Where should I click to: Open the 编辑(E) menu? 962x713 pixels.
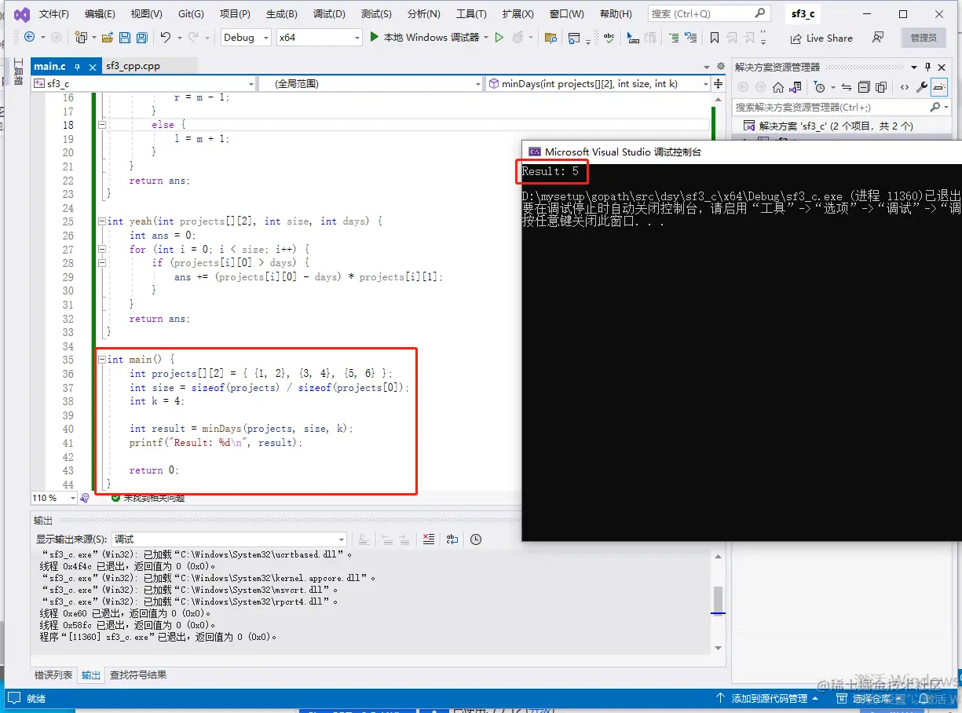(100, 14)
